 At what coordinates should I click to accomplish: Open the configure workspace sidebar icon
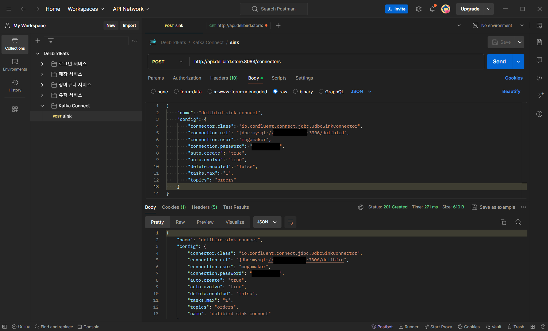[15, 109]
